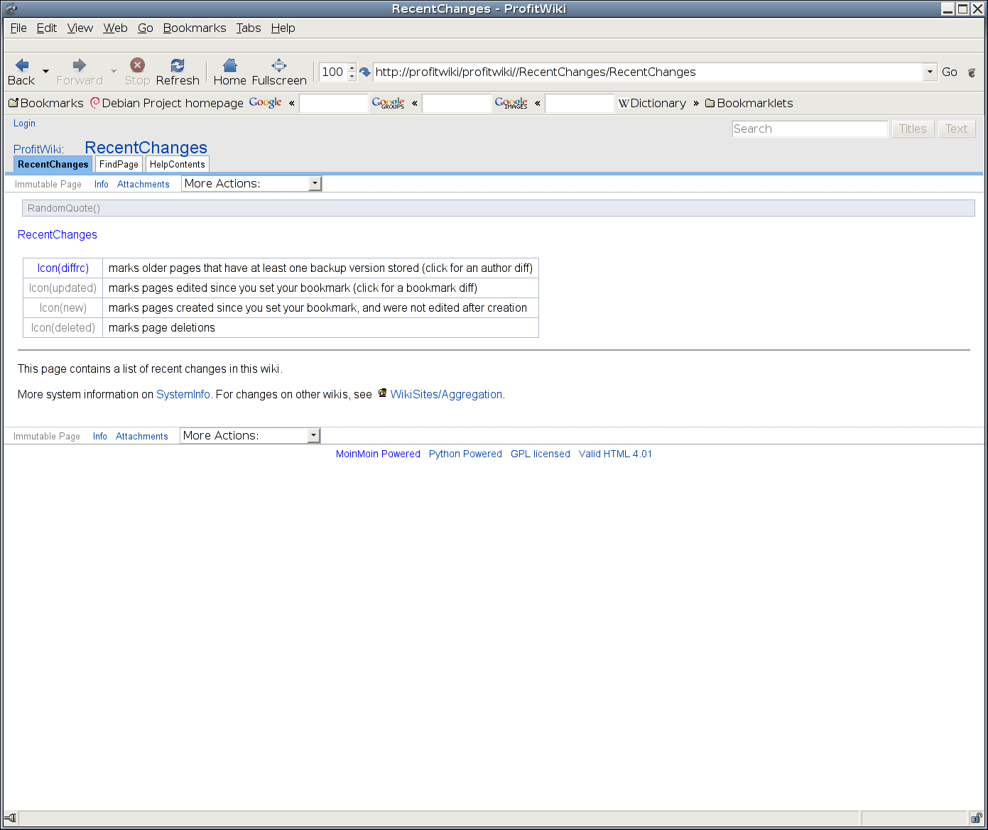Click the Login link
This screenshot has height=830, width=988.
point(24,123)
